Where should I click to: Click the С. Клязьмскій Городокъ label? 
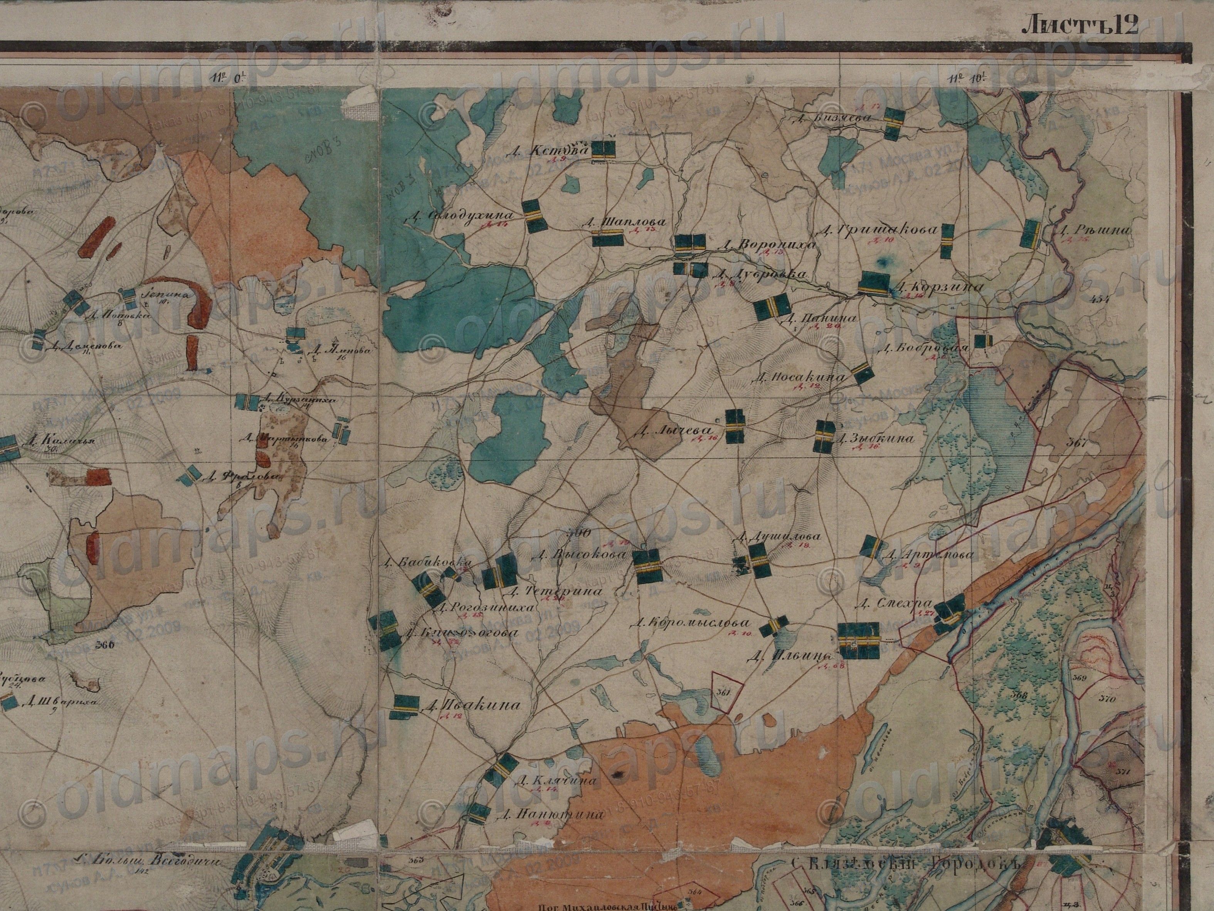click(x=906, y=863)
